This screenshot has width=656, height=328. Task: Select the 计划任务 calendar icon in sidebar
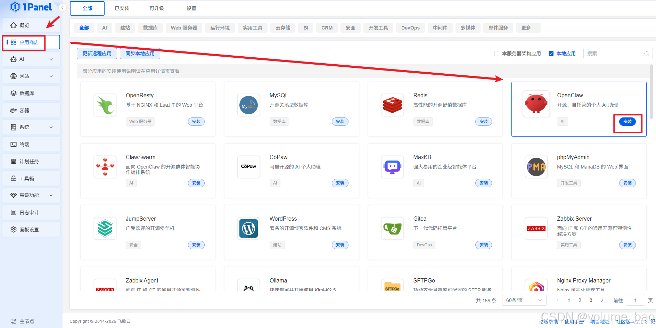point(13,161)
